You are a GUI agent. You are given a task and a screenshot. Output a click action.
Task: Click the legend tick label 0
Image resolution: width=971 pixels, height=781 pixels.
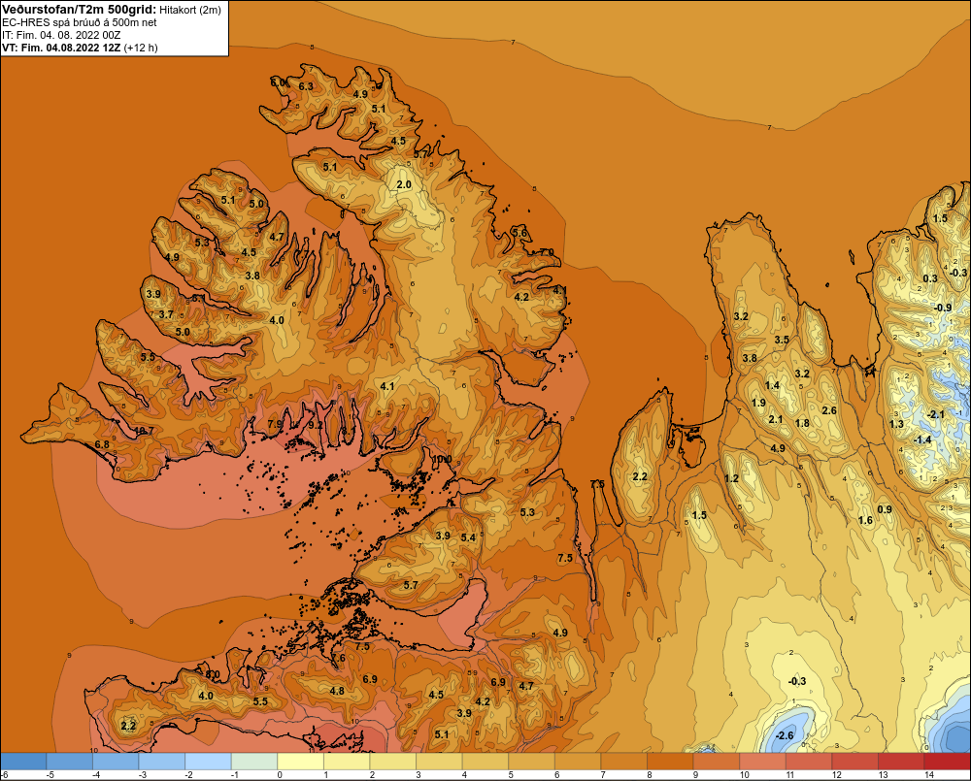point(280,775)
